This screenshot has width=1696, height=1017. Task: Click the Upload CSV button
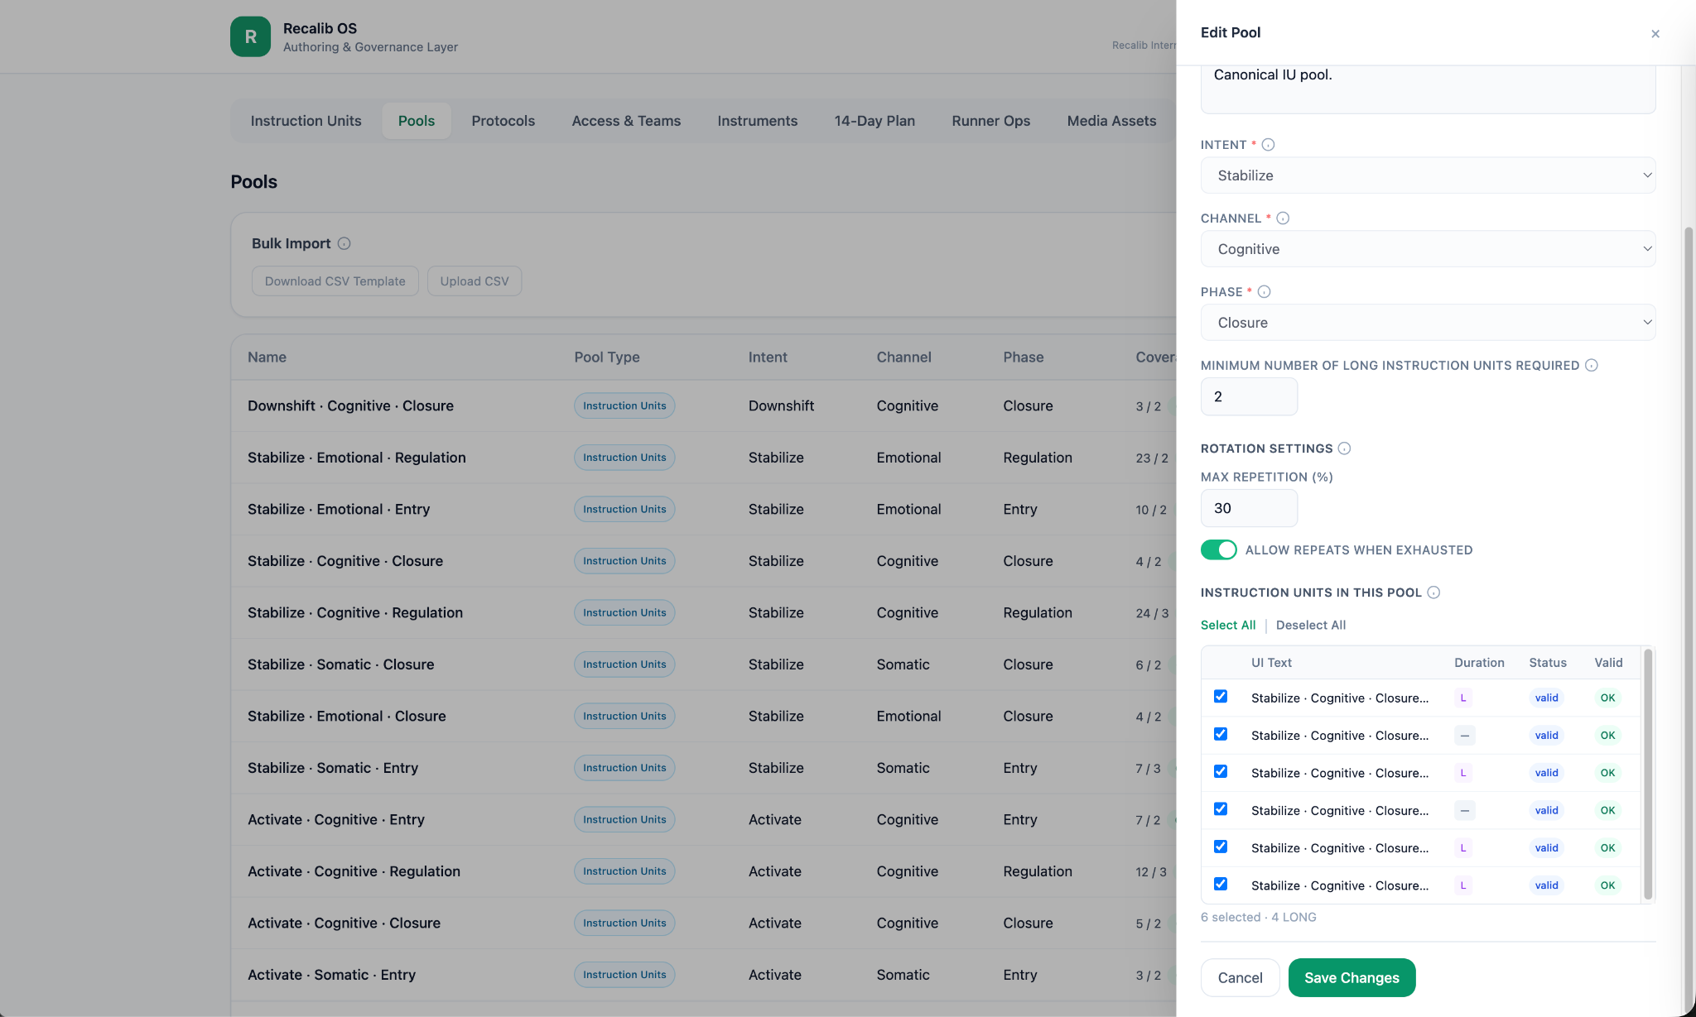click(x=475, y=281)
